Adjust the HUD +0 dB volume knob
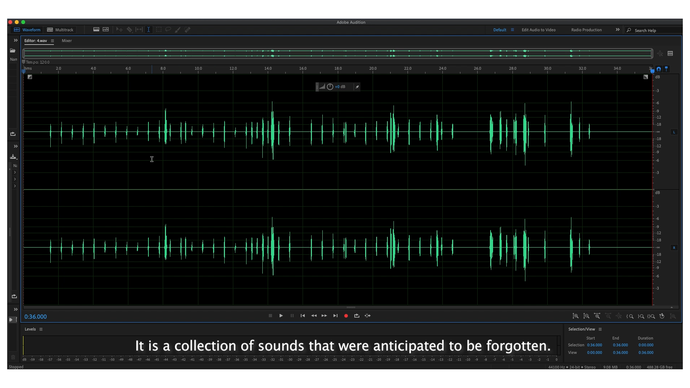The height and width of the screenshot is (388, 690). click(330, 87)
